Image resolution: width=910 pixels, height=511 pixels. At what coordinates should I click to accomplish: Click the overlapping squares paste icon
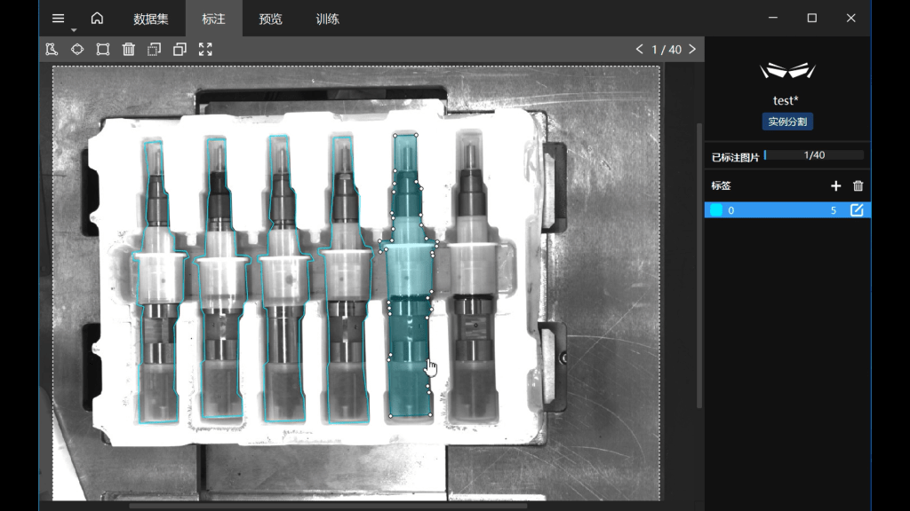[x=180, y=50]
